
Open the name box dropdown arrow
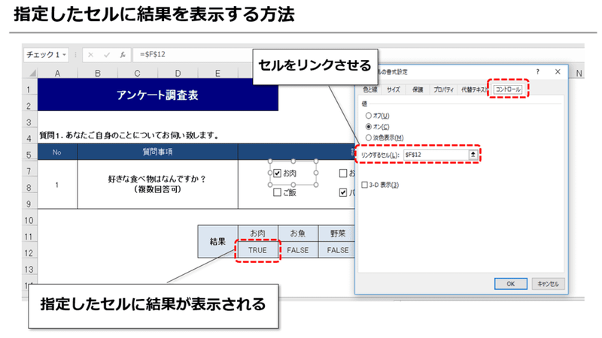(65, 55)
